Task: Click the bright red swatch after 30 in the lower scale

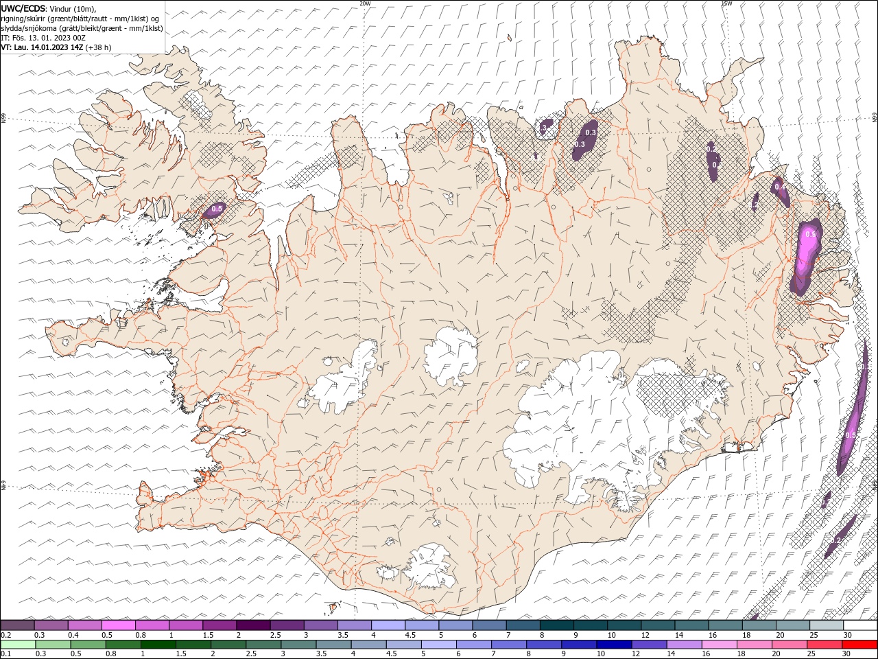Action: pyautogui.click(x=859, y=645)
